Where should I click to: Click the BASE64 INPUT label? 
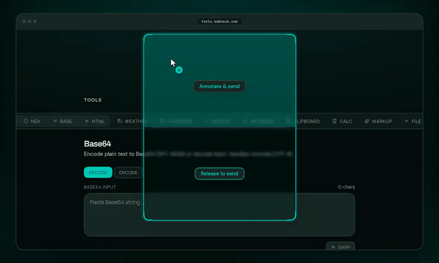click(x=100, y=187)
